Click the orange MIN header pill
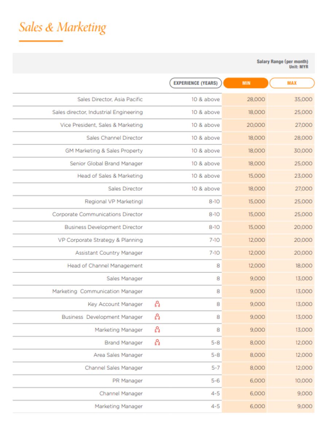Screen dimensions: 328x438 tap(246, 83)
